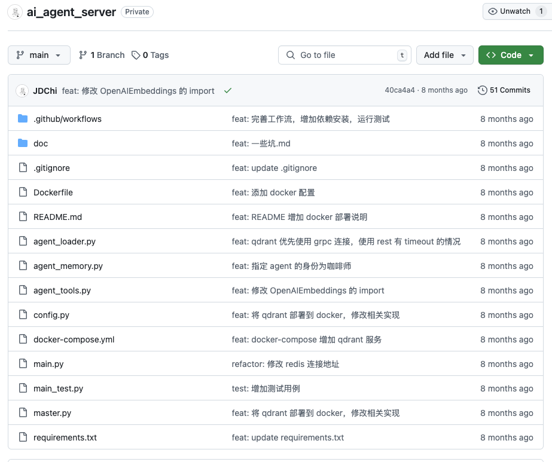Click the Dockerfile file icon
The image size is (552, 462).
pyautogui.click(x=23, y=192)
